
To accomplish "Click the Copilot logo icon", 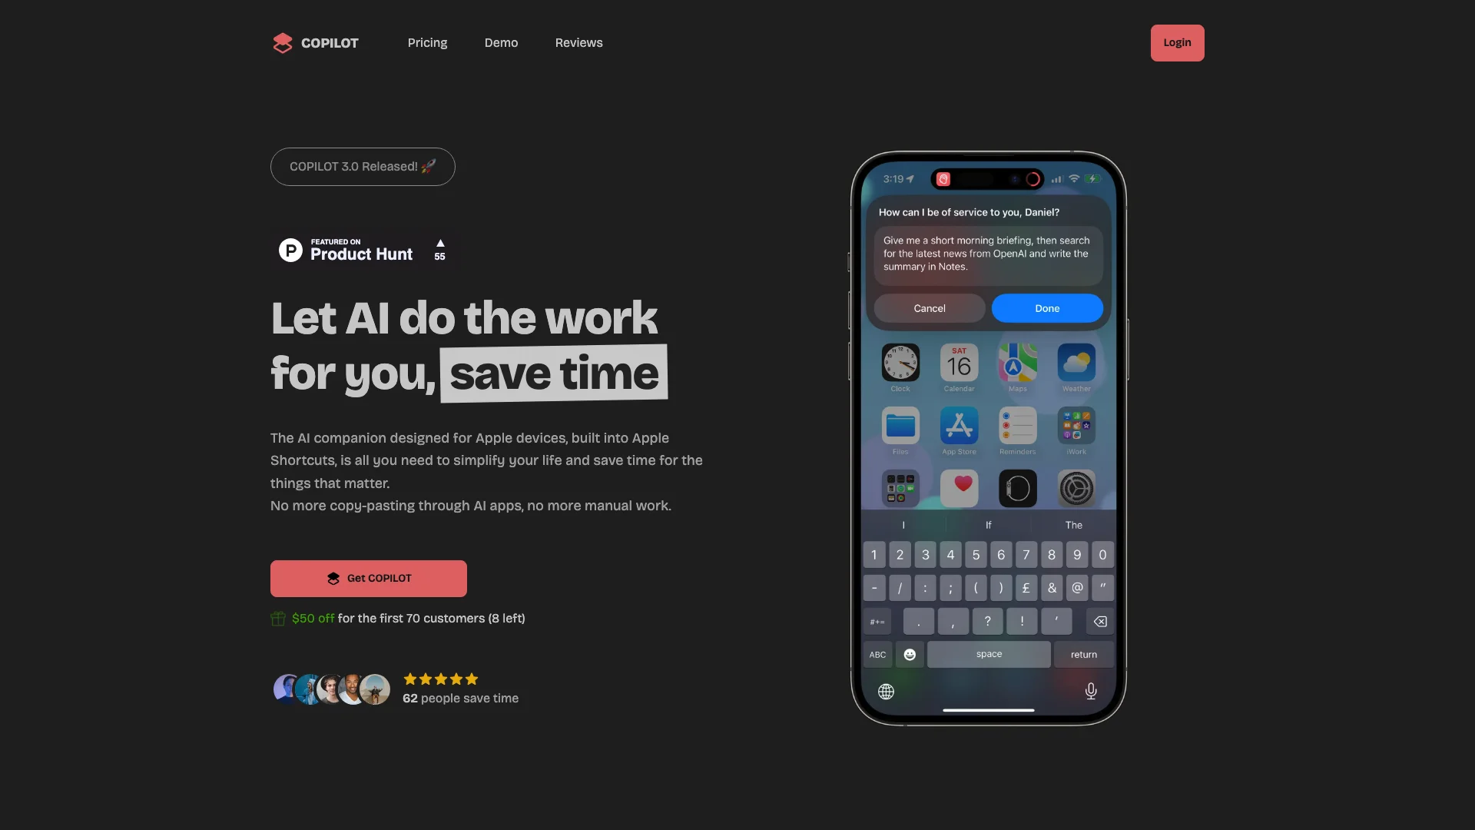I will [x=282, y=42].
